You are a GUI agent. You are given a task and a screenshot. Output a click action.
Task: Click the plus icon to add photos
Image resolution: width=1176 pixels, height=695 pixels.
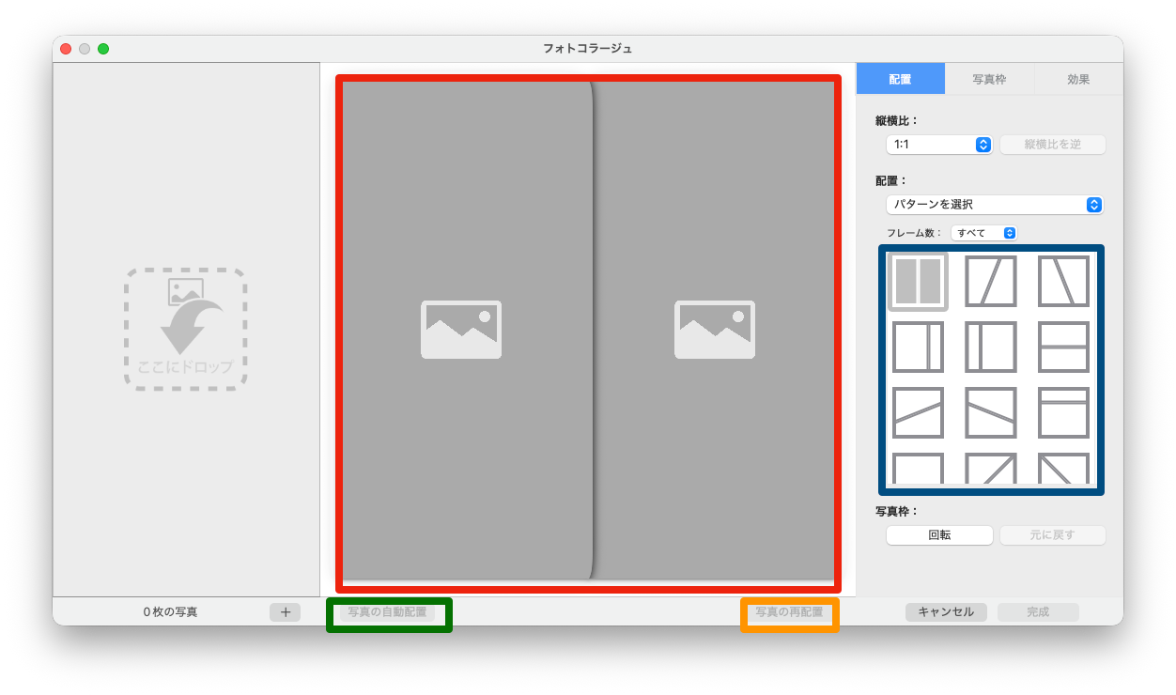(285, 612)
